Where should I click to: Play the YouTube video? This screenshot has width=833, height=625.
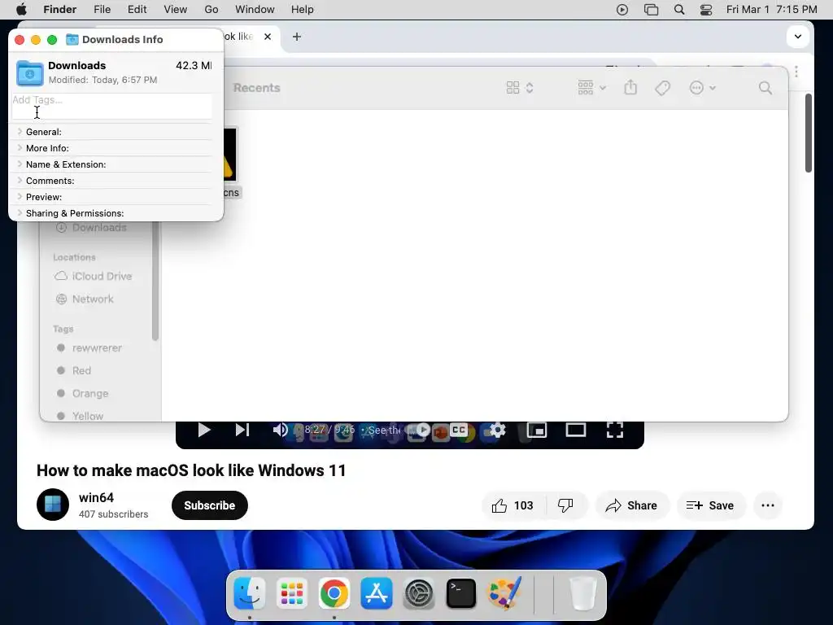(203, 430)
